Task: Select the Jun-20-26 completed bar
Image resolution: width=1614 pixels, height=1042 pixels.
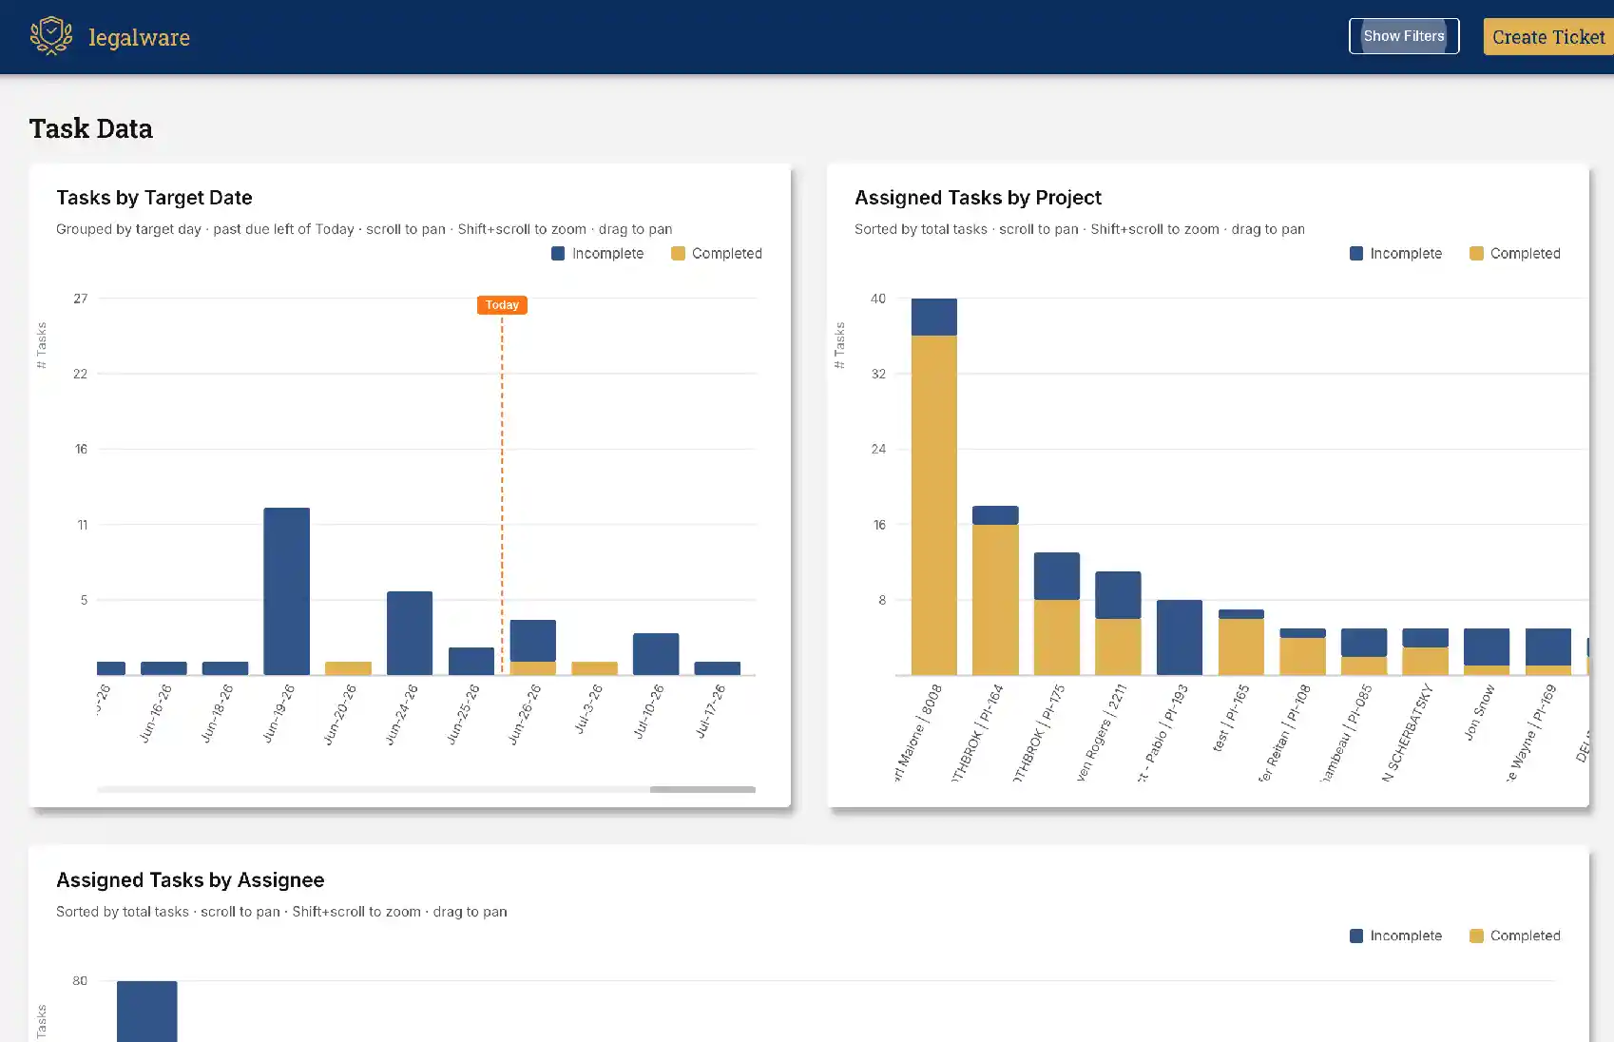Action: (348, 668)
